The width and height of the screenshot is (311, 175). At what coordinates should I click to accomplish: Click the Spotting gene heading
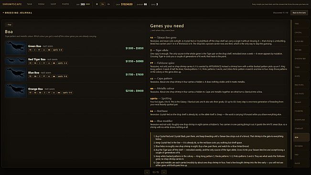click(x=161, y=98)
